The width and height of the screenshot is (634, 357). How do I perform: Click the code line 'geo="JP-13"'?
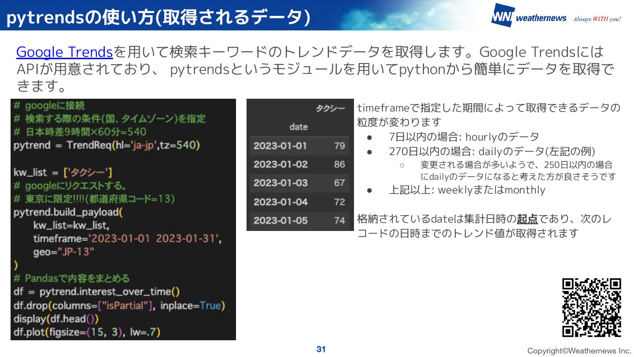tap(64, 252)
